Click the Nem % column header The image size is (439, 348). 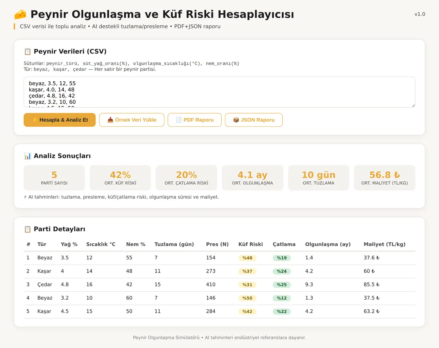point(136,244)
